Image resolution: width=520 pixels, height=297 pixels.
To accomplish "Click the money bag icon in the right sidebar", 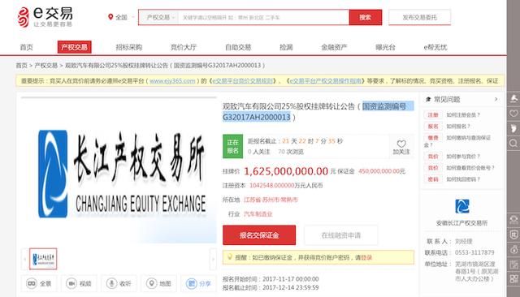I will [x=513, y=249].
